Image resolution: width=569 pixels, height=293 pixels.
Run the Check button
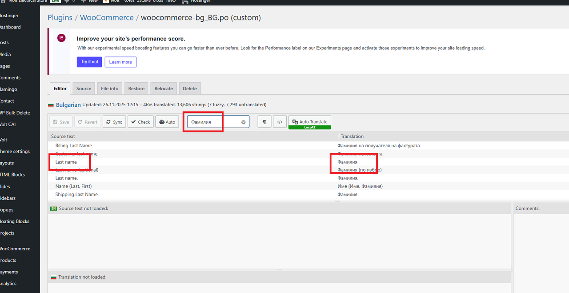pos(140,122)
